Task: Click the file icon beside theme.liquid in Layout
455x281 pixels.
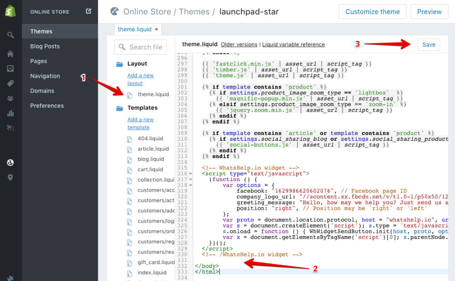Action: (x=129, y=95)
